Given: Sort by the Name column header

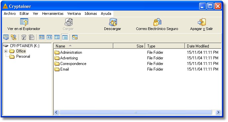Looking at the screenshot, I should [84, 46].
